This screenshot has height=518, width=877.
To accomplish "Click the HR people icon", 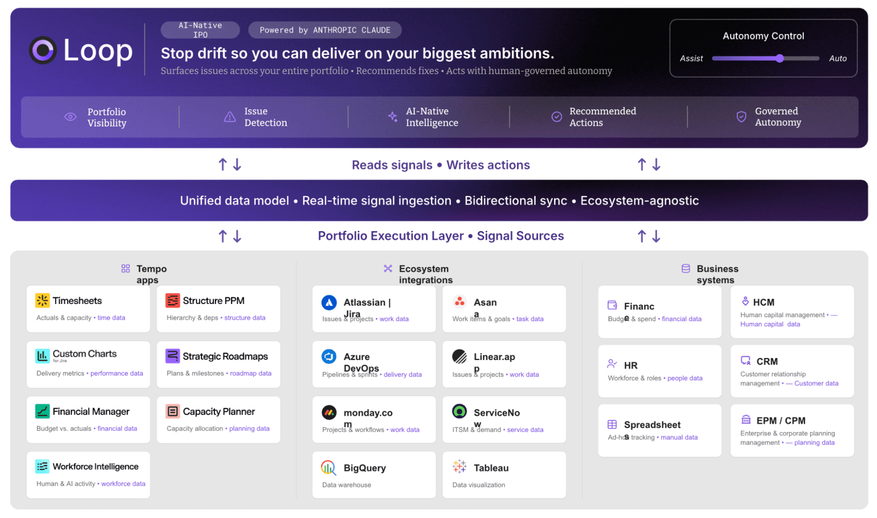I will [x=612, y=364].
